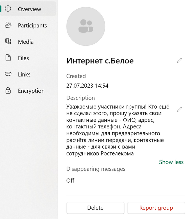Click the Media icon in sidebar
This screenshot has height=219, width=189.
pos(8,41)
